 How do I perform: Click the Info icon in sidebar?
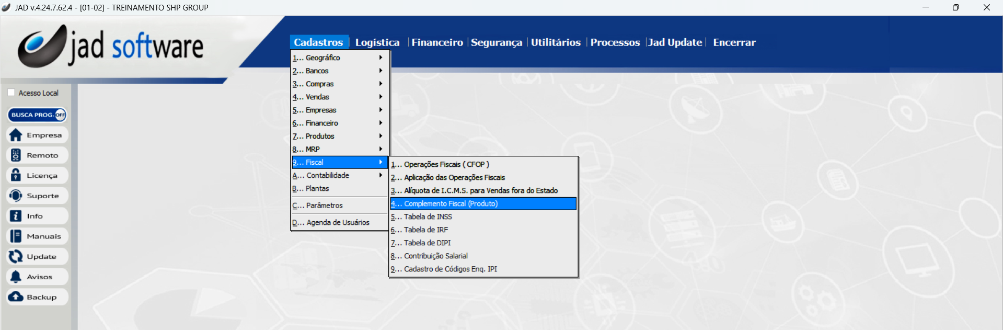16,216
